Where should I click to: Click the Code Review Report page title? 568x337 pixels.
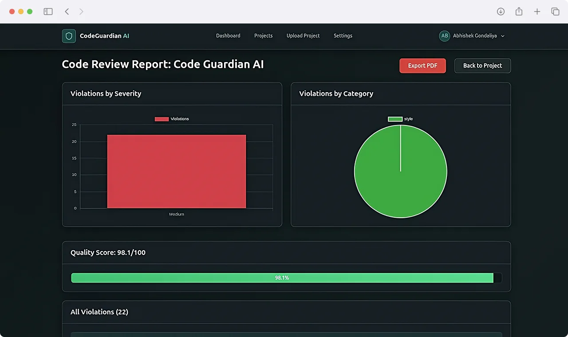pyautogui.click(x=163, y=65)
